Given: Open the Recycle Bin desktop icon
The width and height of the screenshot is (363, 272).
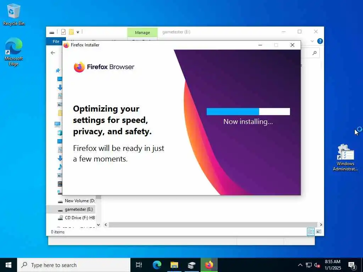Looking at the screenshot, I should point(14,15).
